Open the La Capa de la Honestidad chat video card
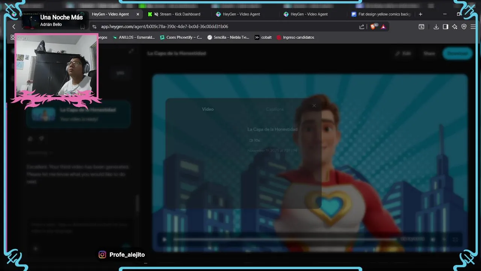This screenshot has height=271, width=481. pyautogui.click(x=78, y=114)
